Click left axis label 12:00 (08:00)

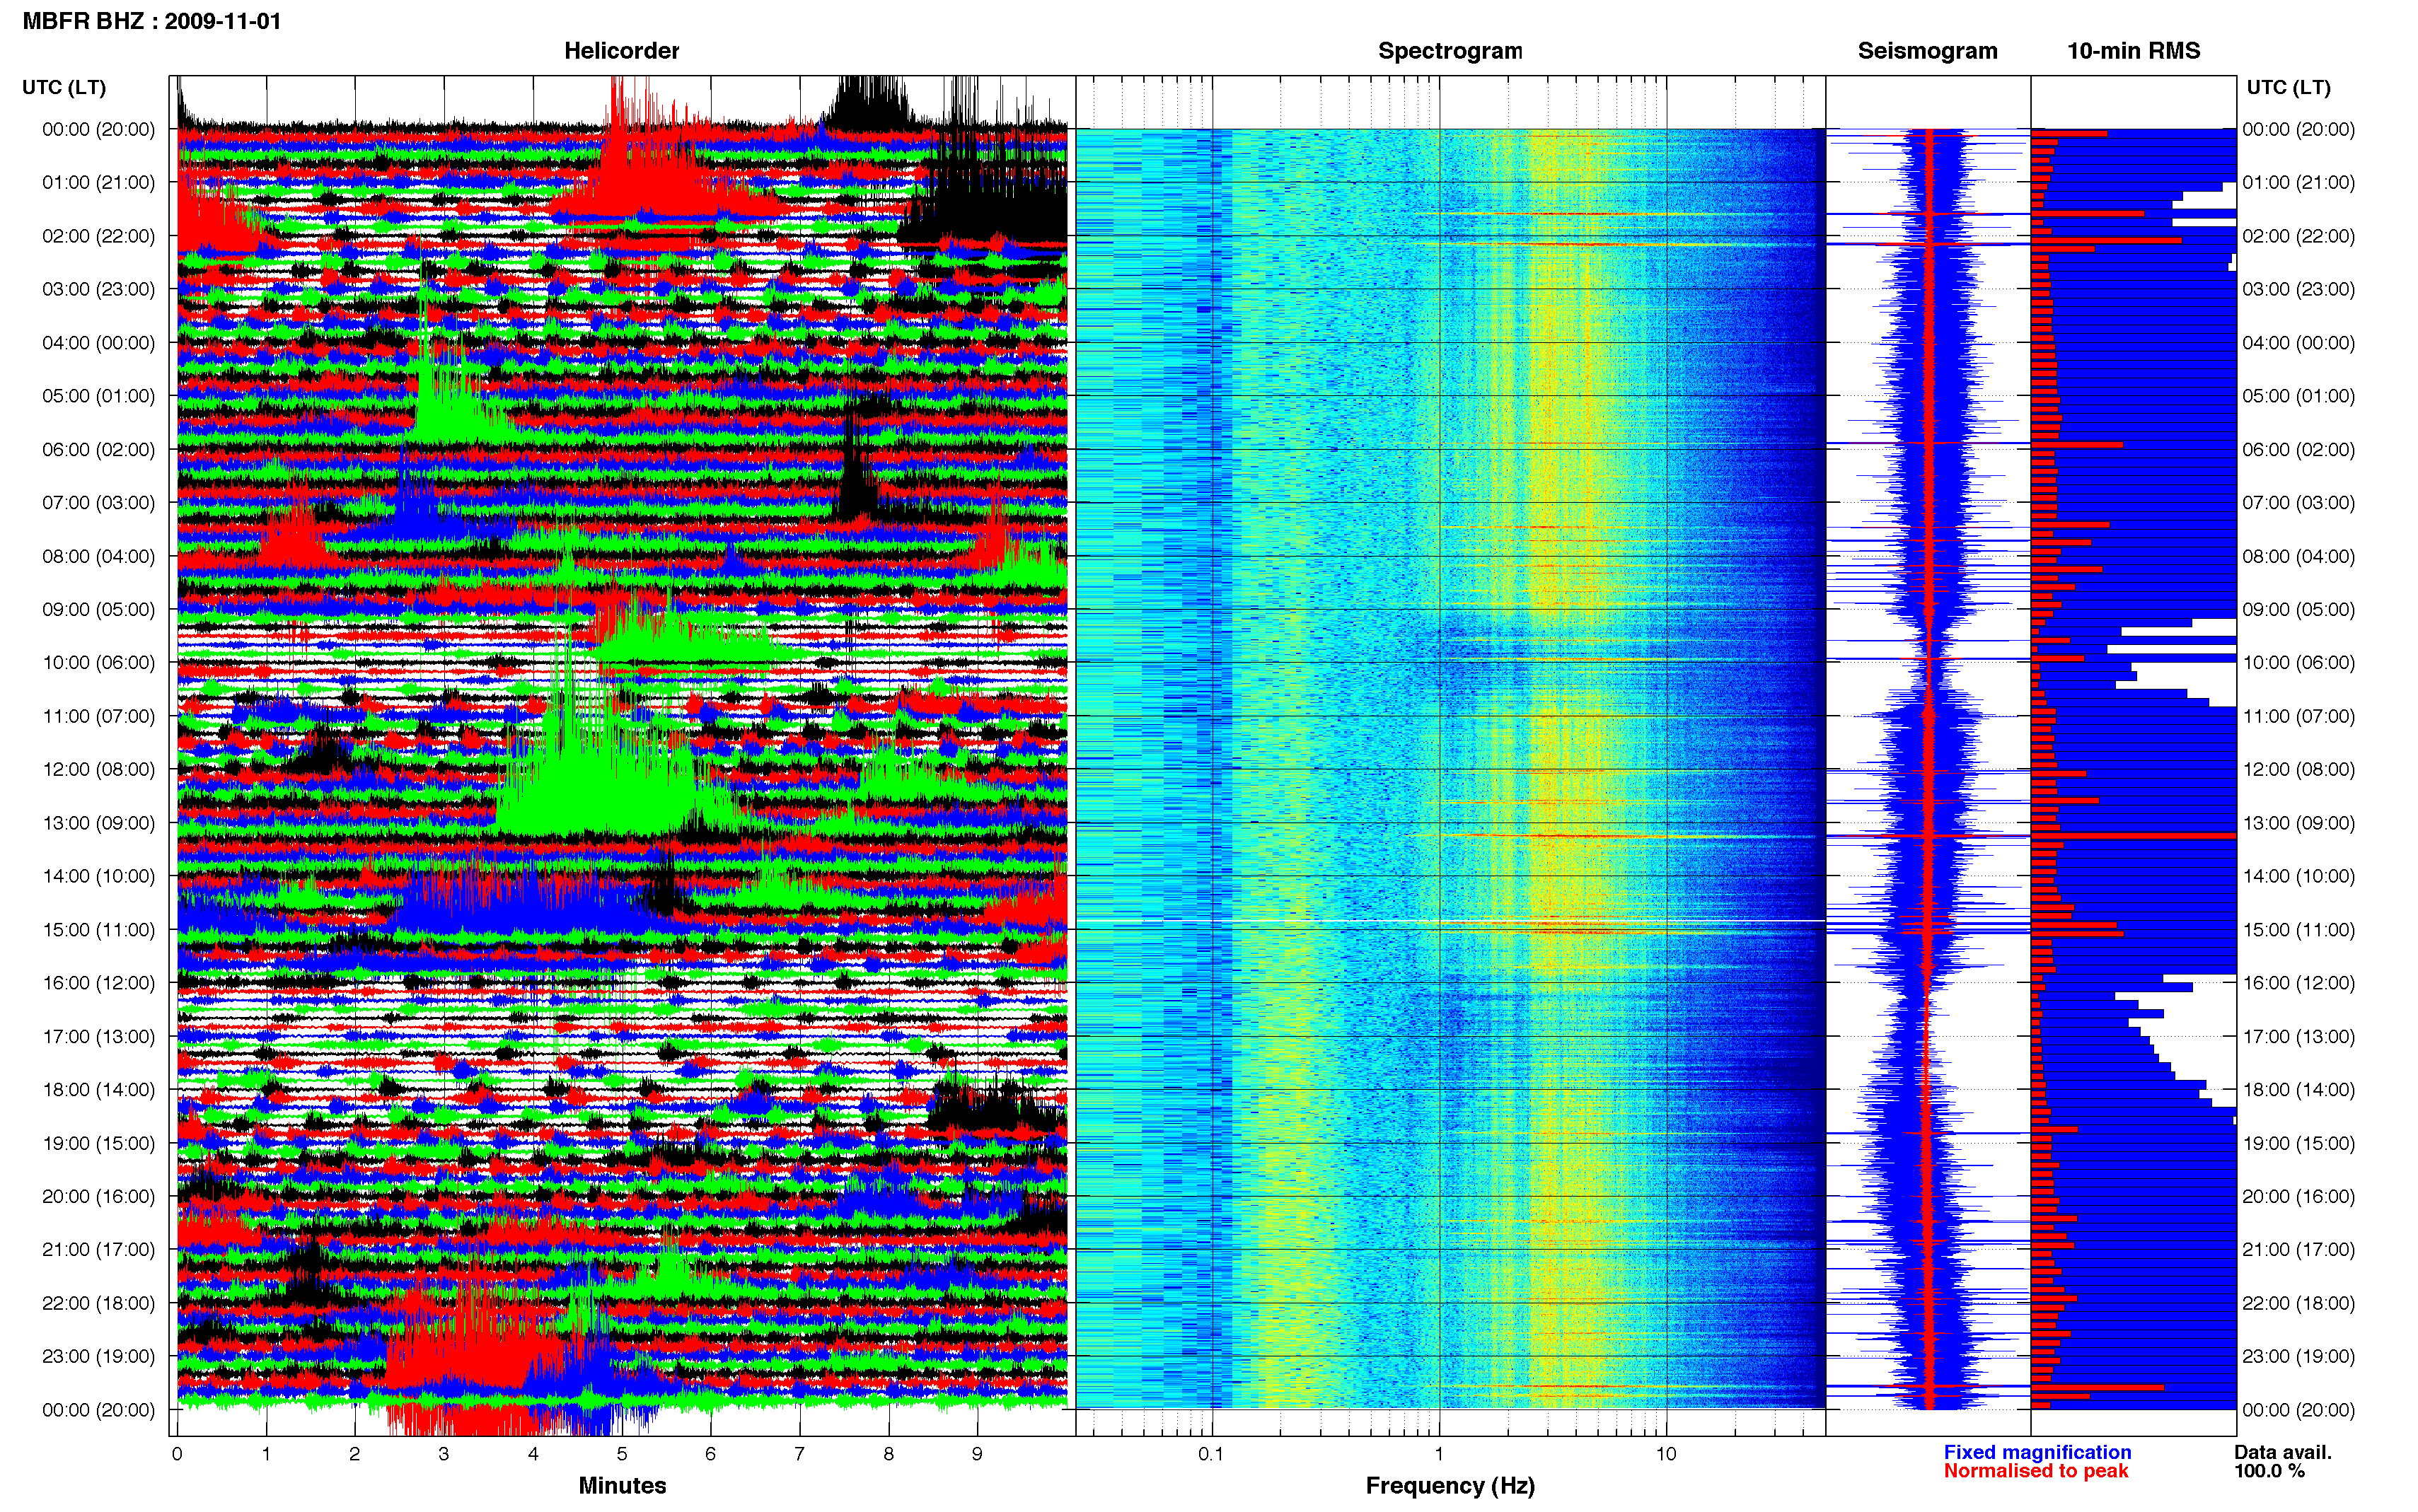[x=98, y=769]
